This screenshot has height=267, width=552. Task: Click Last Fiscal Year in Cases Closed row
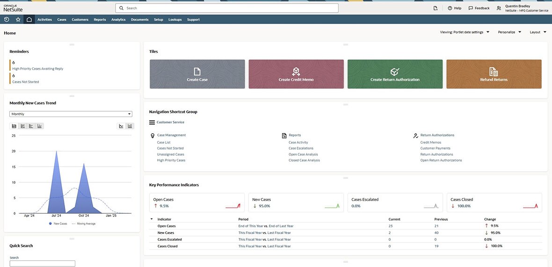tap(279, 246)
